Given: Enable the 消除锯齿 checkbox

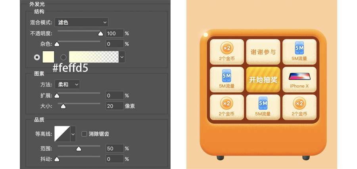Looking at the screenshot, I should pyautogui.click(x=84, y=134).
